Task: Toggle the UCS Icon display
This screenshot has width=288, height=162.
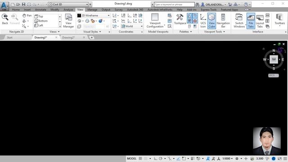Action: pyautogui.click(x=203, y=21)
